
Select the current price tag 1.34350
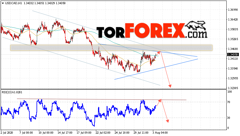pyautogui.click(x=233, y=55)
